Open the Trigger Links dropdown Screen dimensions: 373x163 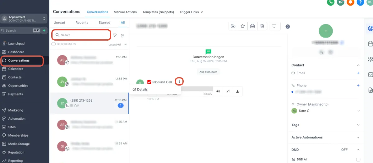(x=191, y=12)
